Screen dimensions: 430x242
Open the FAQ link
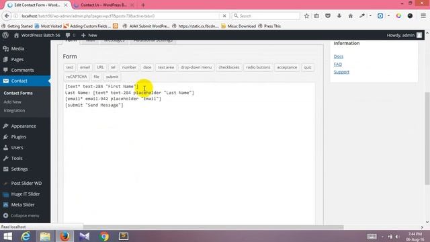coord(337,65)
